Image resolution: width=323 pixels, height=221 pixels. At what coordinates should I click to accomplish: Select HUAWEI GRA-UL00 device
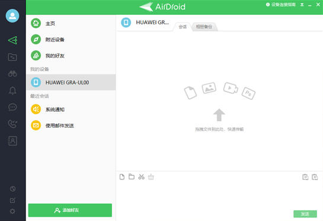(x=71, y=82)
